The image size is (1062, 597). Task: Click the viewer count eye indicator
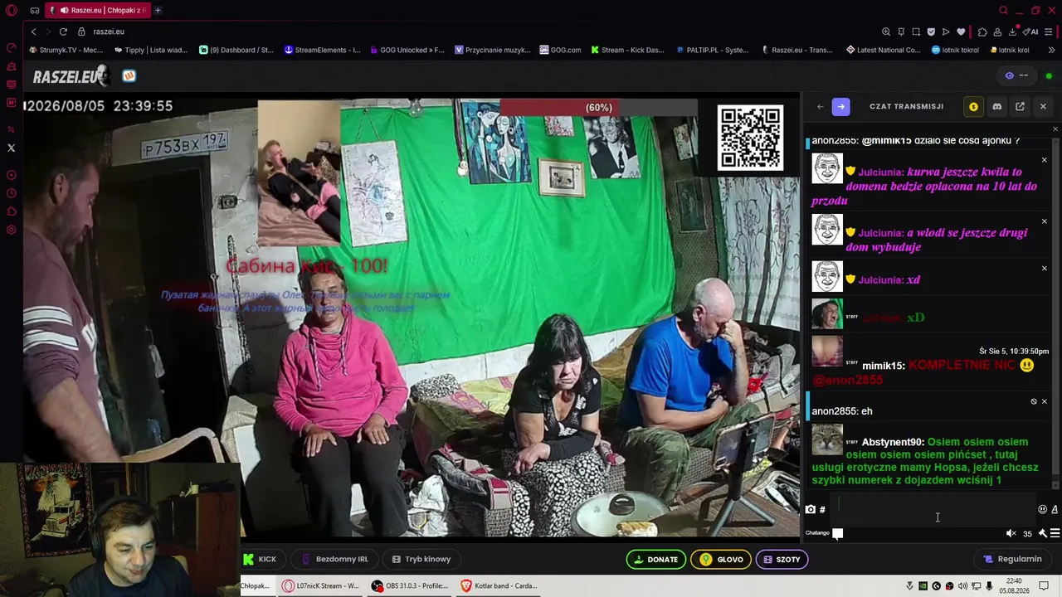point(1016,75)
